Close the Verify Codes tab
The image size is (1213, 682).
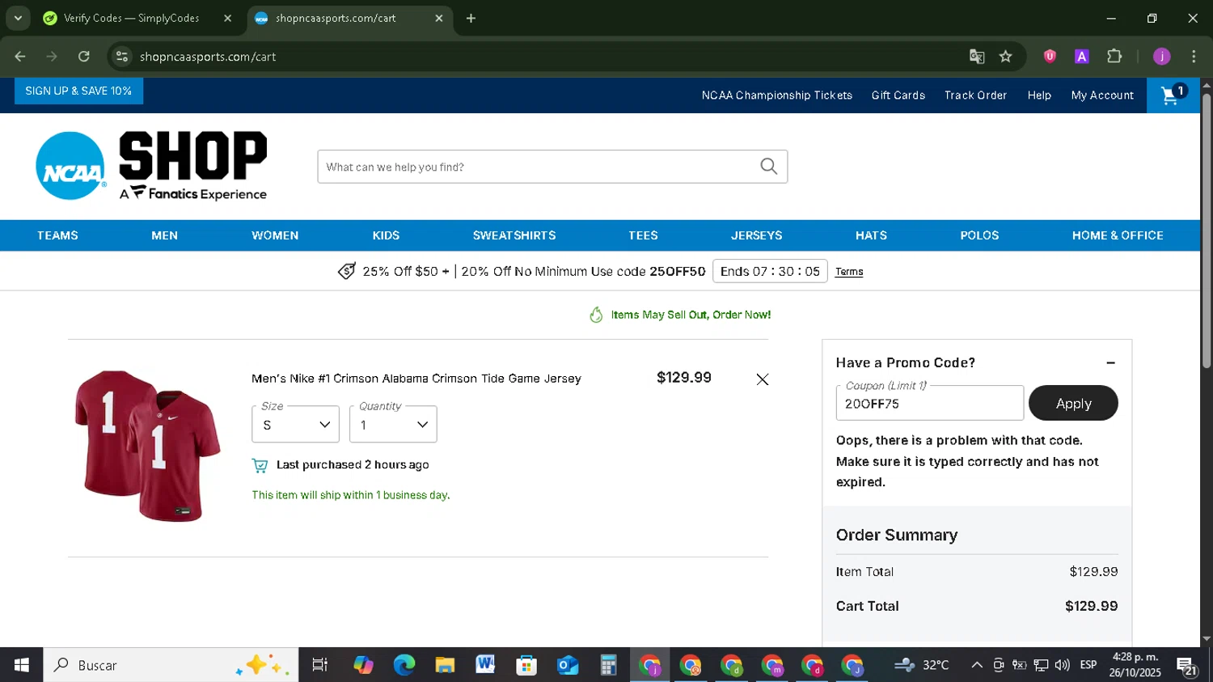[227, 18]
